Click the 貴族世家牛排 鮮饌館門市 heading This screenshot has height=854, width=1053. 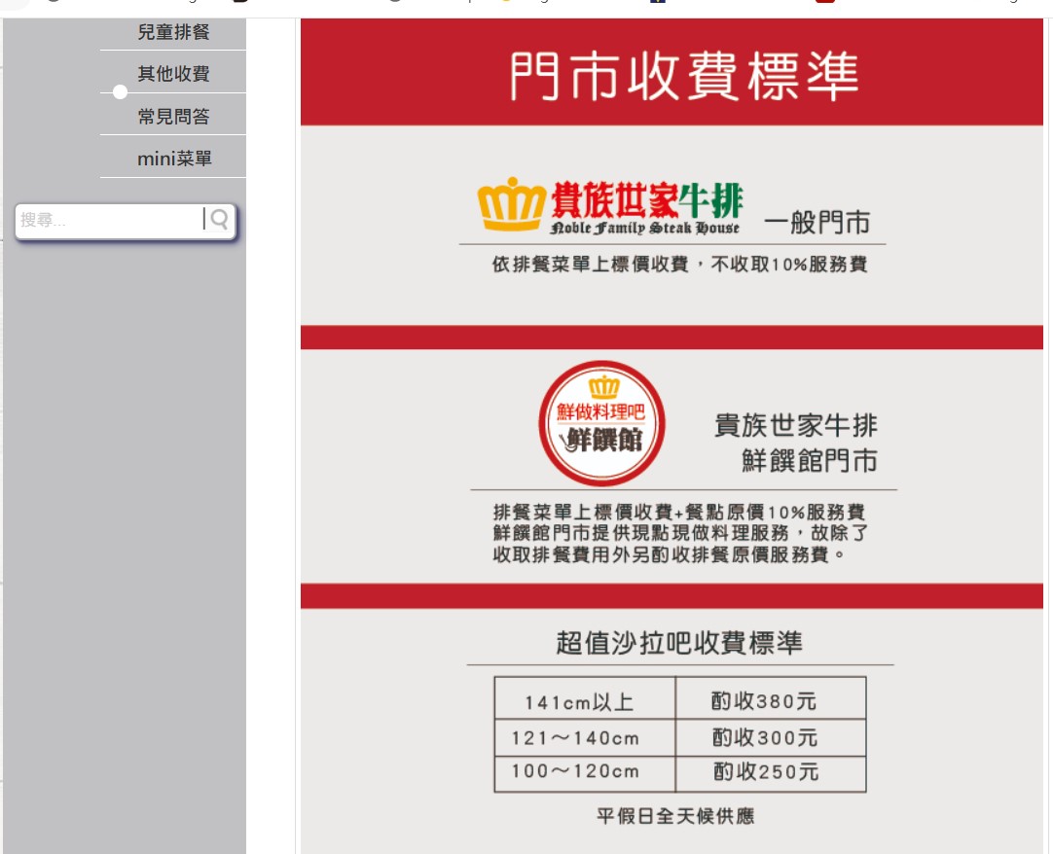click(x=796, y=443)
